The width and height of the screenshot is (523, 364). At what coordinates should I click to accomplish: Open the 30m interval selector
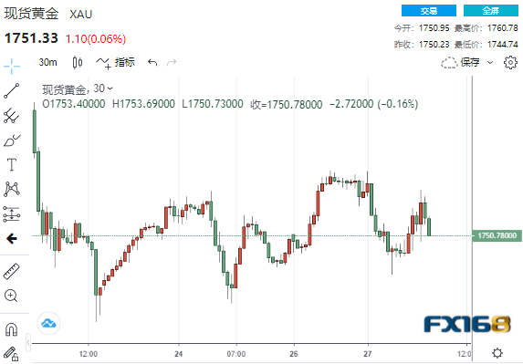tap(47, 62)
